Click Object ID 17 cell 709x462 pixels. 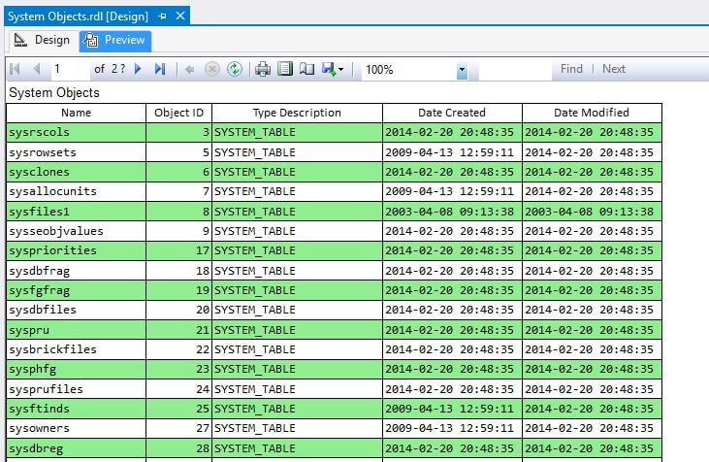pyautogui.click(x=179, y=250)
